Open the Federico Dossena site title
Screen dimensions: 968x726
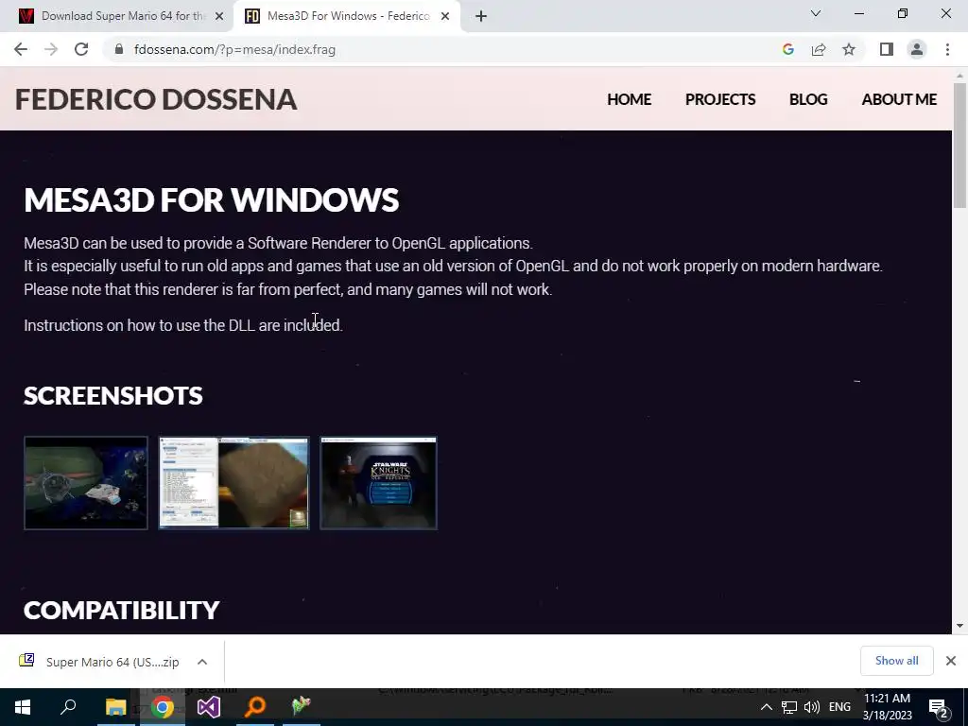[x=156, y=99]
